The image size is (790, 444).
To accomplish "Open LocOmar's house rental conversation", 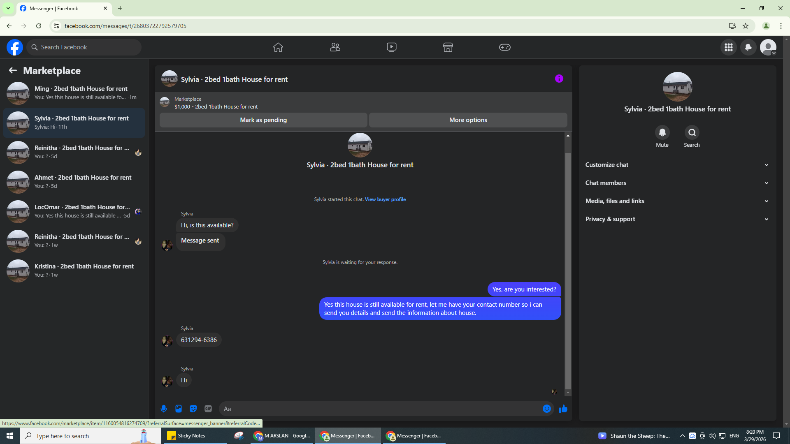I will 74,212.
